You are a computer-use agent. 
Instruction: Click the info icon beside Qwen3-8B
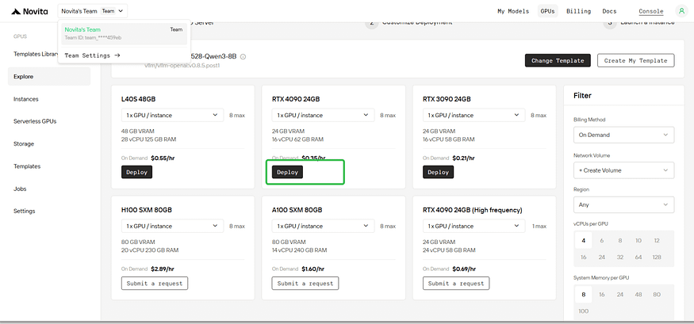pyautogui.click(x=243, y=56)
